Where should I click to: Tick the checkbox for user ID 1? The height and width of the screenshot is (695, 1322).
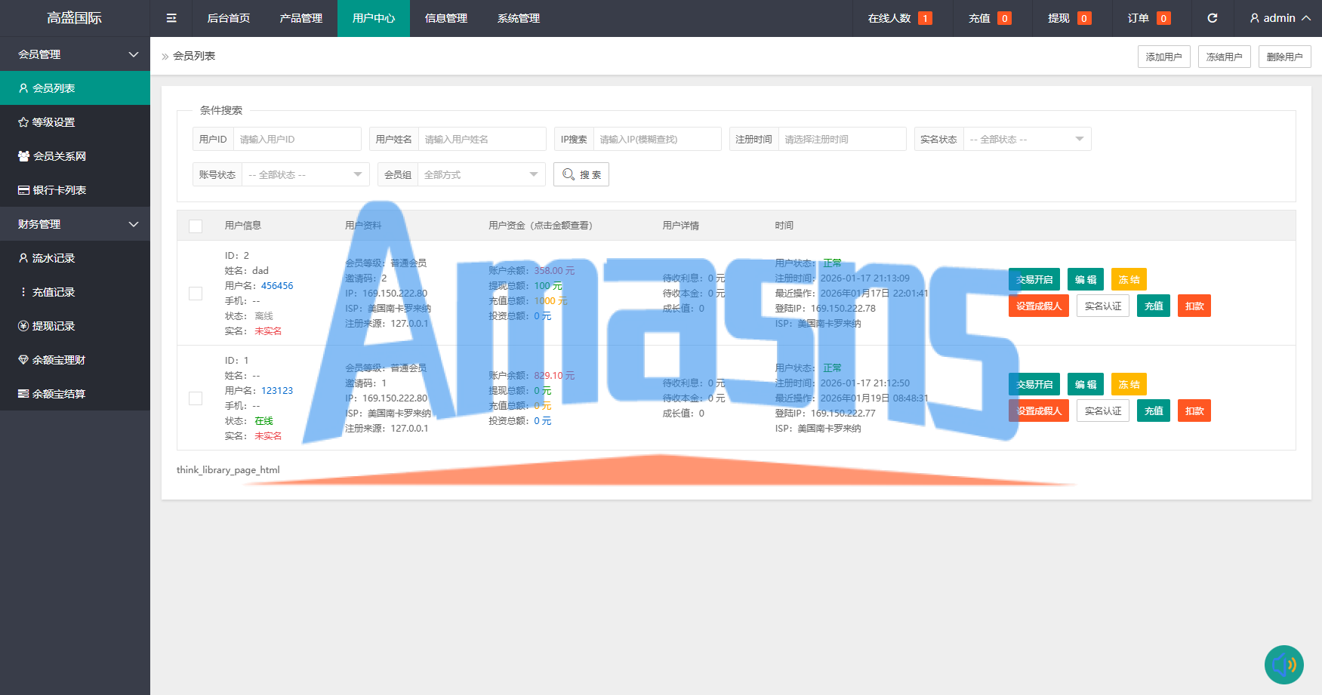pos(196,398)
